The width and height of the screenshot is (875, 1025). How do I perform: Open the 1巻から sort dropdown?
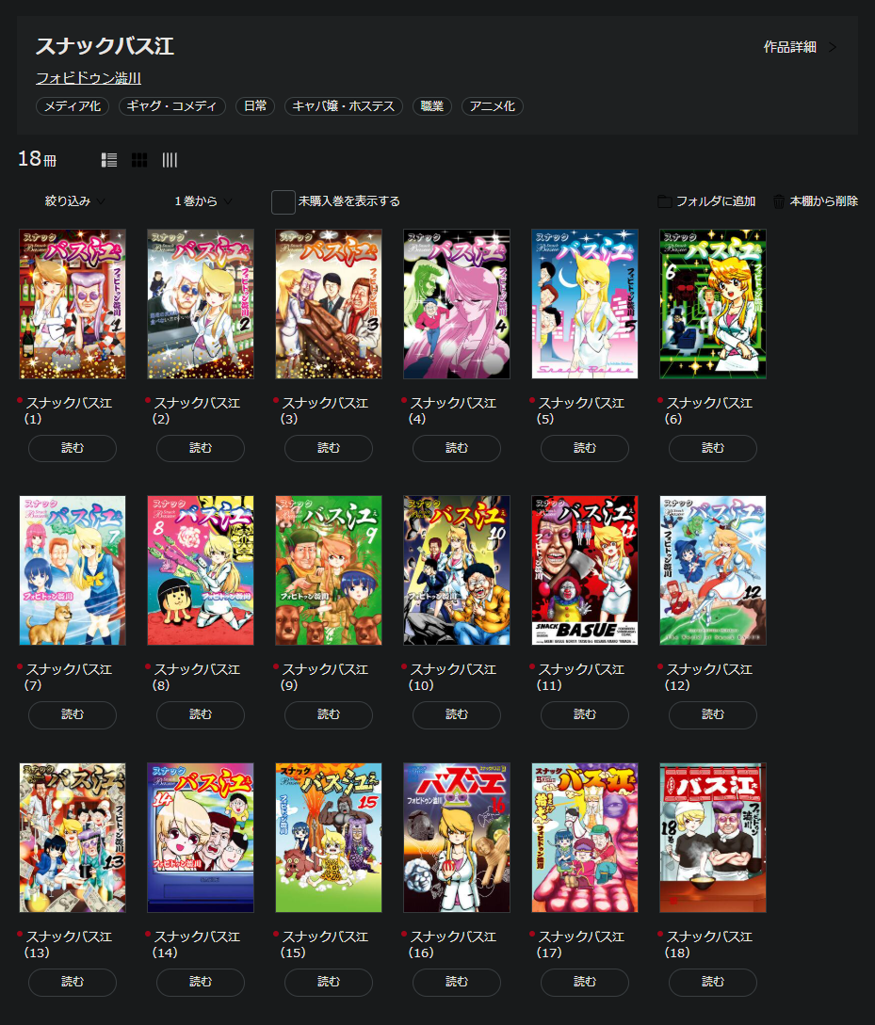point(203,201)
